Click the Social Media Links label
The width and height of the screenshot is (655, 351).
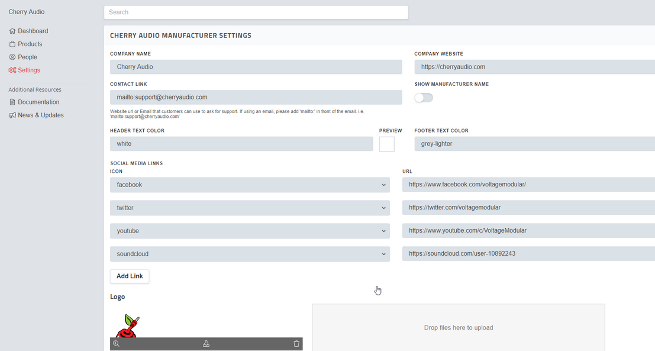coord(137,163)
